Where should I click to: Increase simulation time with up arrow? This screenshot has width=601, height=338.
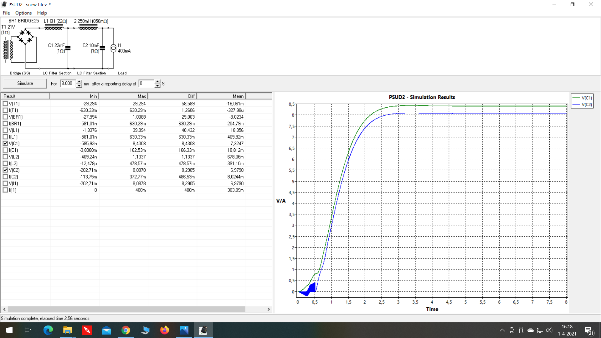(79, 82)
